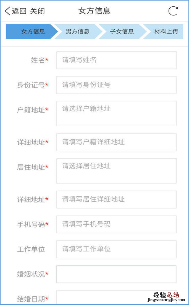Open the 户籍地址 address selector
Viewport: 189px width, 305px height.
coord(116,114)
